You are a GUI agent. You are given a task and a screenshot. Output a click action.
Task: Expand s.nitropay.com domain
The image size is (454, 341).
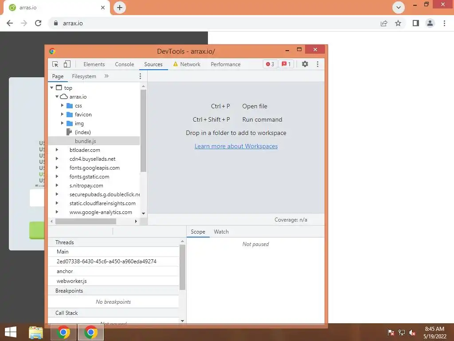click(57, 185)
